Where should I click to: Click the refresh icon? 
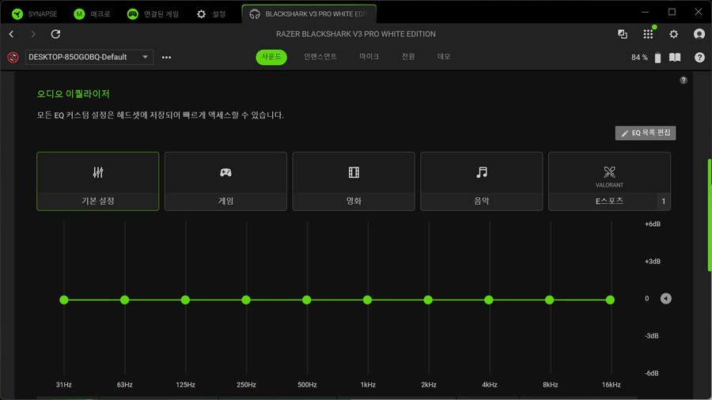[x=55, y=34]
